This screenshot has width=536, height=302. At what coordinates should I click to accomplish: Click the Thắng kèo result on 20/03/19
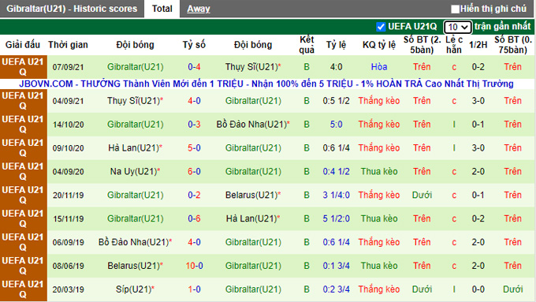tap(379, 289)
